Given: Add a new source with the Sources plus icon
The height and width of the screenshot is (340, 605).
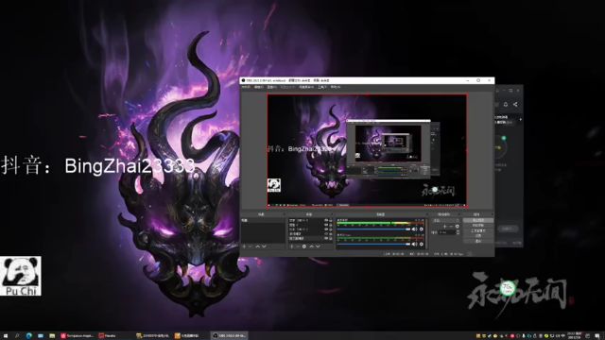Looking at the screenshot, I should (292, 246).
